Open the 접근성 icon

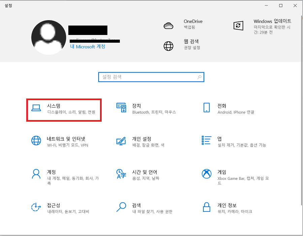pyautogui.click(x=36, y=207)
